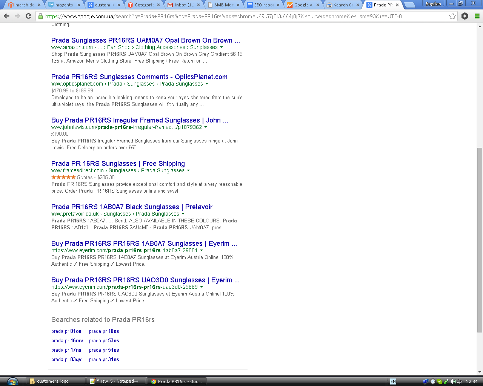Click related search 'prada pr 53os'

pos(104,341)
